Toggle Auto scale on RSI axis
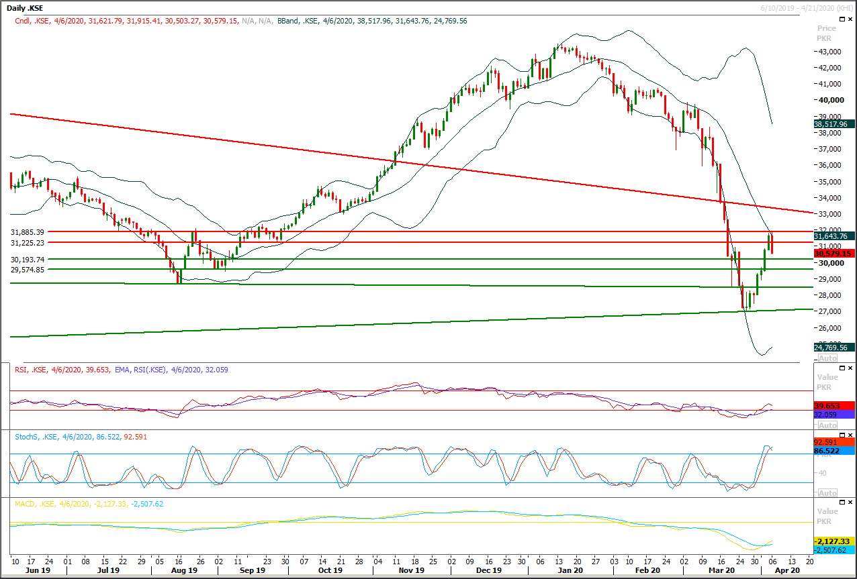 826,425
